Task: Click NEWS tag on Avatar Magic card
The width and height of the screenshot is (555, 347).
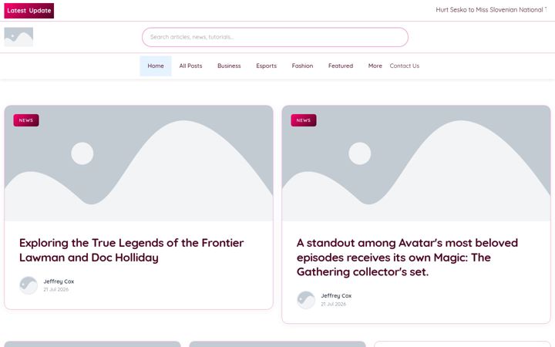Action: click(x=304, y=120)
